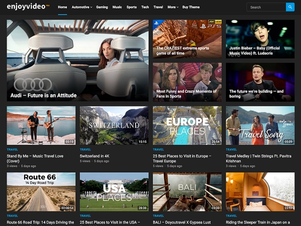Open the BALI video thumbnail
301x226 pixels.
coord(187,192)
